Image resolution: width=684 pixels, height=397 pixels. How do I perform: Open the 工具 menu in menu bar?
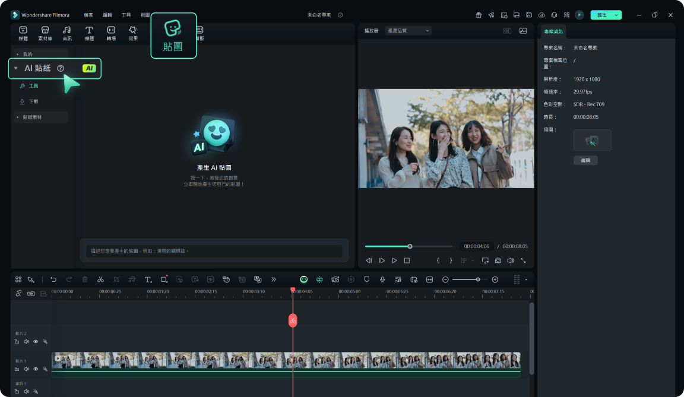(126, 15)
